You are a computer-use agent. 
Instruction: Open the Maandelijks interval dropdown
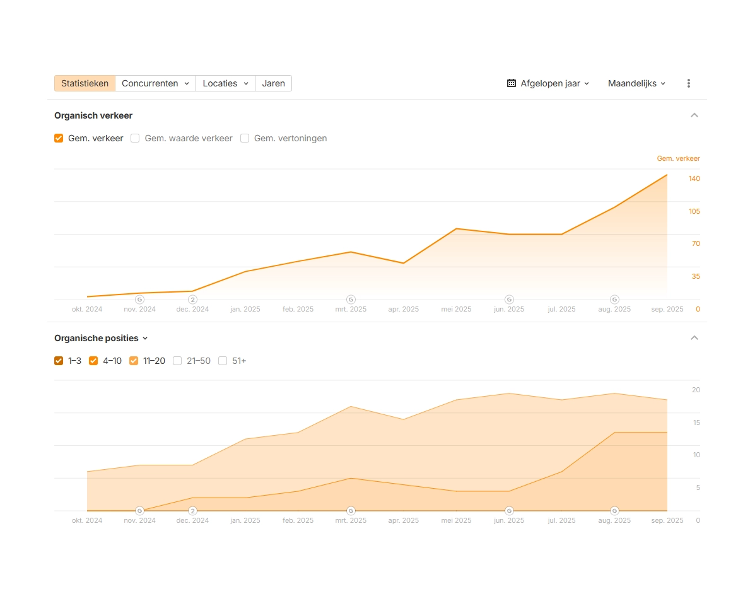coord(636,83)
